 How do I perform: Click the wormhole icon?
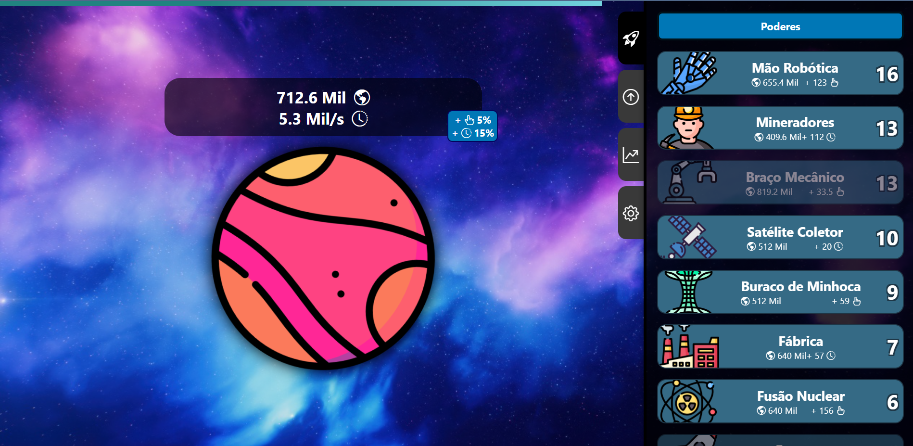pos(688,292)
